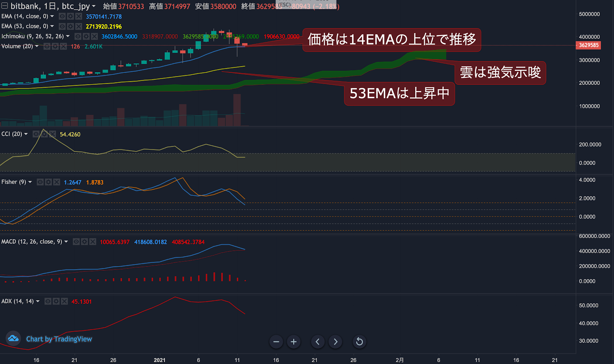
Task: Click the current price label 3629585
Action: (x=588, y=45)
